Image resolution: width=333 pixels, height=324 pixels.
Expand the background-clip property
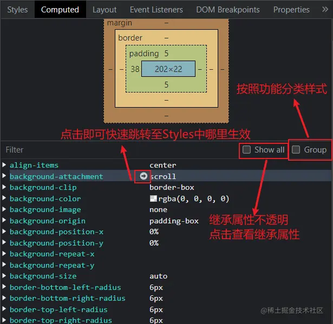[x=4, y=187]
